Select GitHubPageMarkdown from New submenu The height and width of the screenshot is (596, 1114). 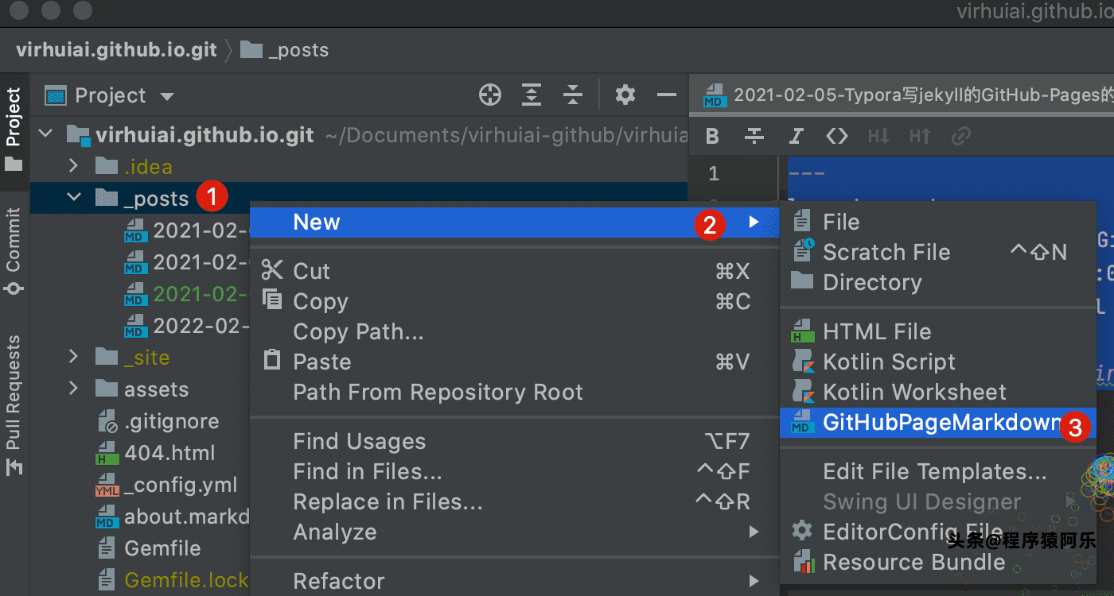pos(941,423)
